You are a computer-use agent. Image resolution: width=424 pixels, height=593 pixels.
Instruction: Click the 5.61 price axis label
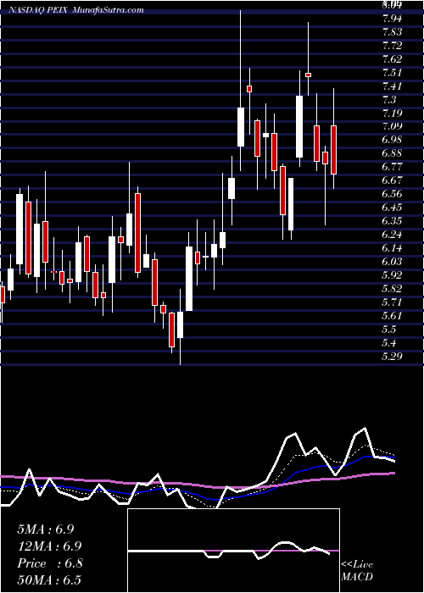coord(392,316)
